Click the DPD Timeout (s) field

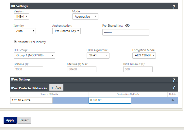(138, 69)
